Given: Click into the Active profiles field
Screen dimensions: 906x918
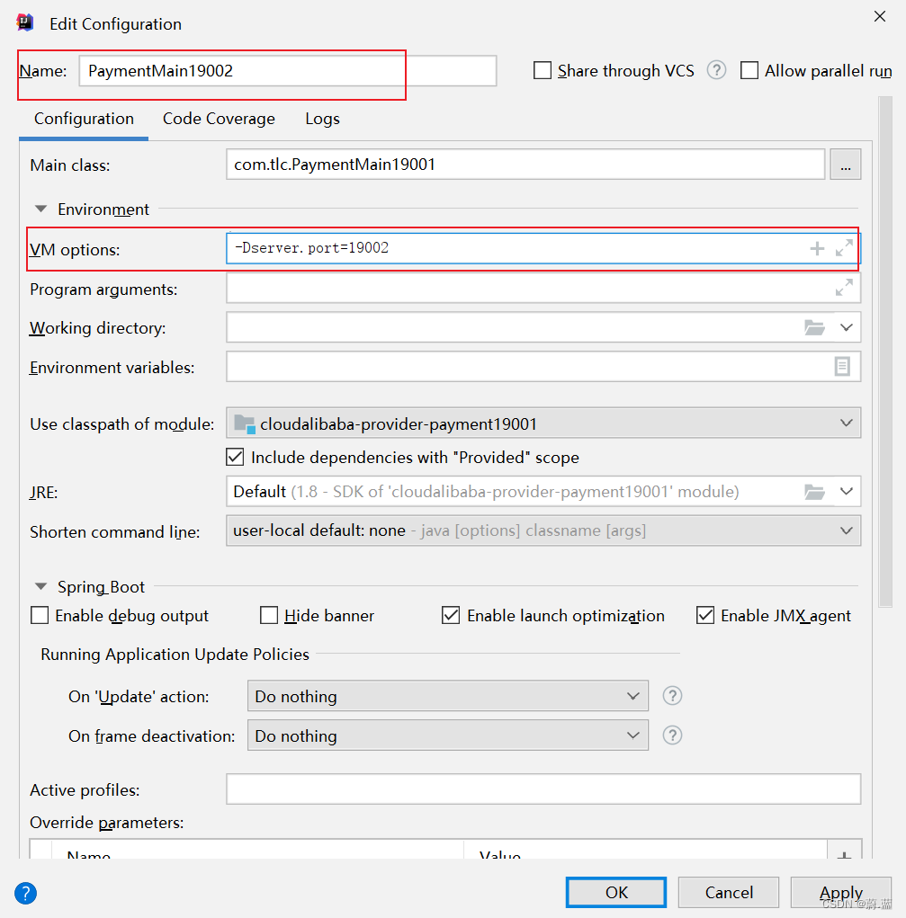Looking at the screenshot, I should (x=543, y=789).
